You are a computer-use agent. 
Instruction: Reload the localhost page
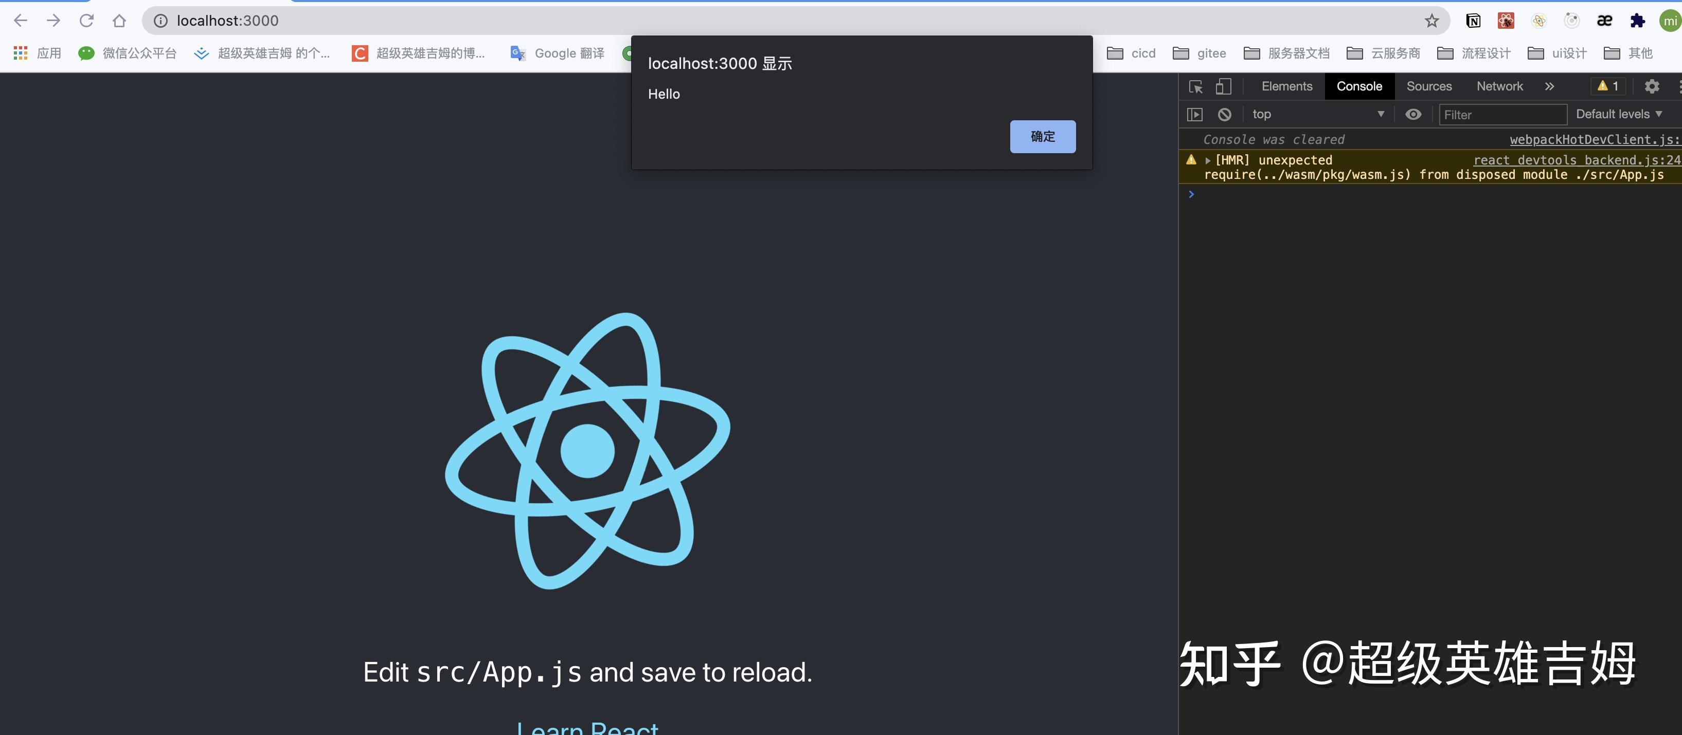point(86,21)
